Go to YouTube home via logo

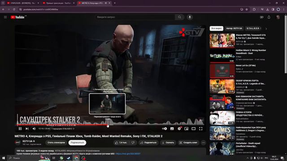[17, 17]
